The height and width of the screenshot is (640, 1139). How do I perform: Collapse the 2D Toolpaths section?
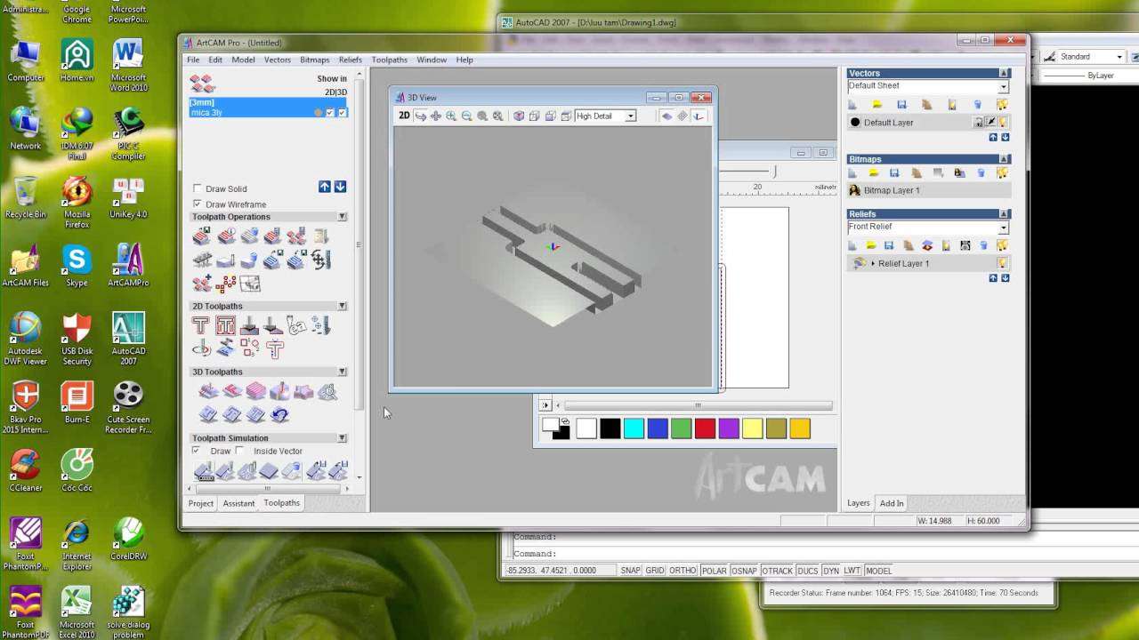[x=342, y=306]
